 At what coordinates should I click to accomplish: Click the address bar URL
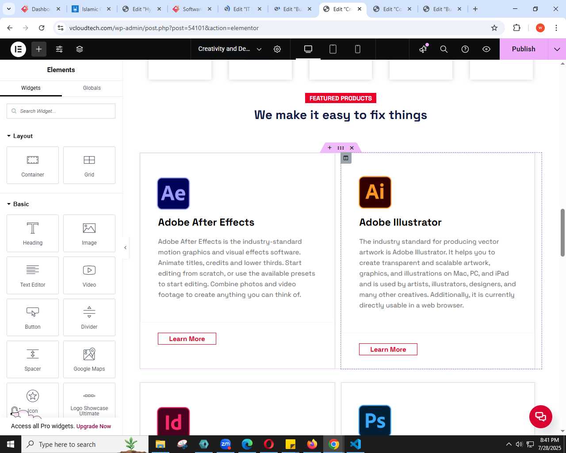(x=164, y=28)
